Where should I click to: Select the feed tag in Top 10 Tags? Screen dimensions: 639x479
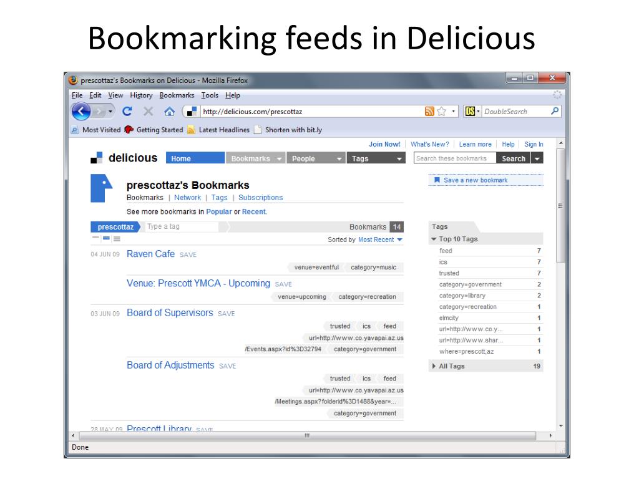pos(446,251)
